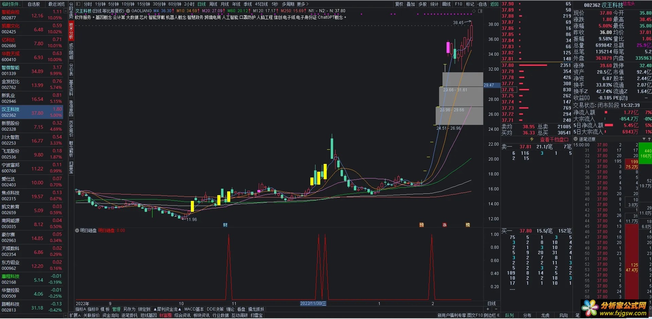Open 成交明细 vertical side tab
This screenshot has height=319, width=652.
(71, 51)
